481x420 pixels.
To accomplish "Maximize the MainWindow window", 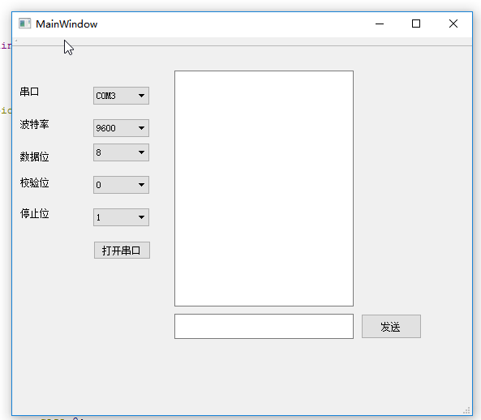I will point(416,24).
